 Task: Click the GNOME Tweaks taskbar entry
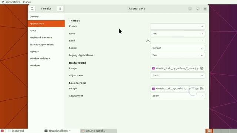(98, 131)
